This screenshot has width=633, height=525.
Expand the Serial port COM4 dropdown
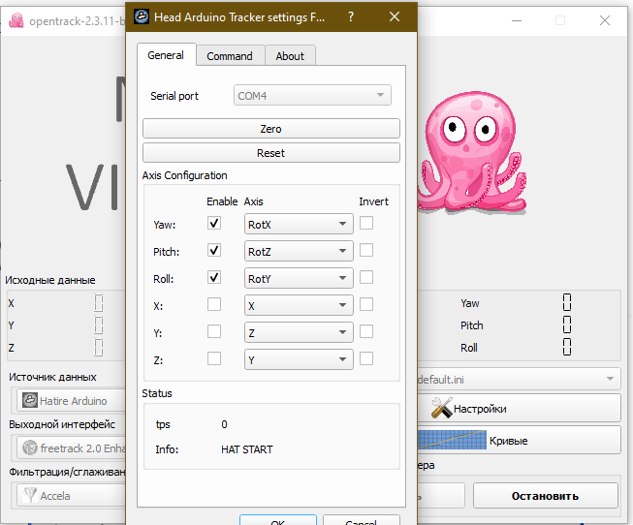click(313, 96)
